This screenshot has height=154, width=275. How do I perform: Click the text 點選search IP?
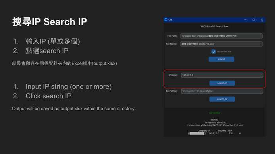tap(47, 51)
